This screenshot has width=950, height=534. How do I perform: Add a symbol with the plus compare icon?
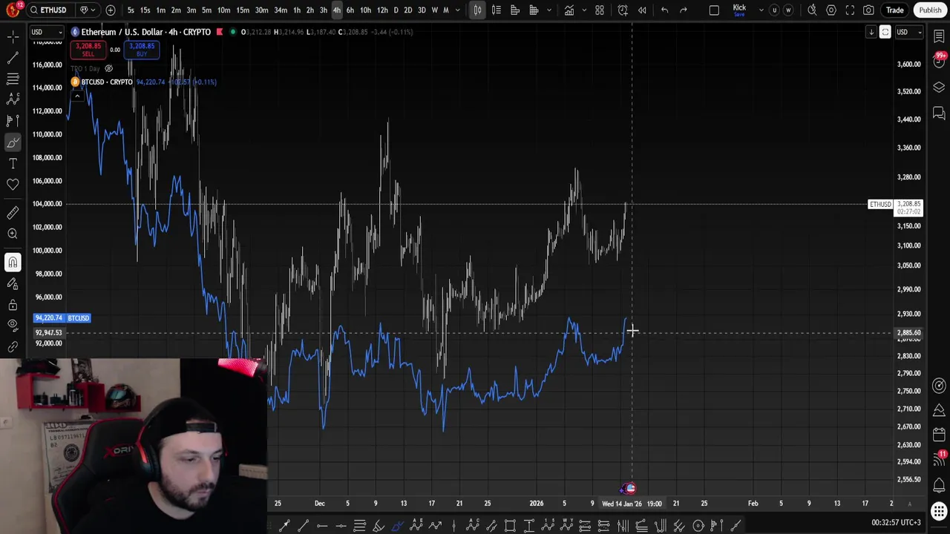[x=111, y=10]
